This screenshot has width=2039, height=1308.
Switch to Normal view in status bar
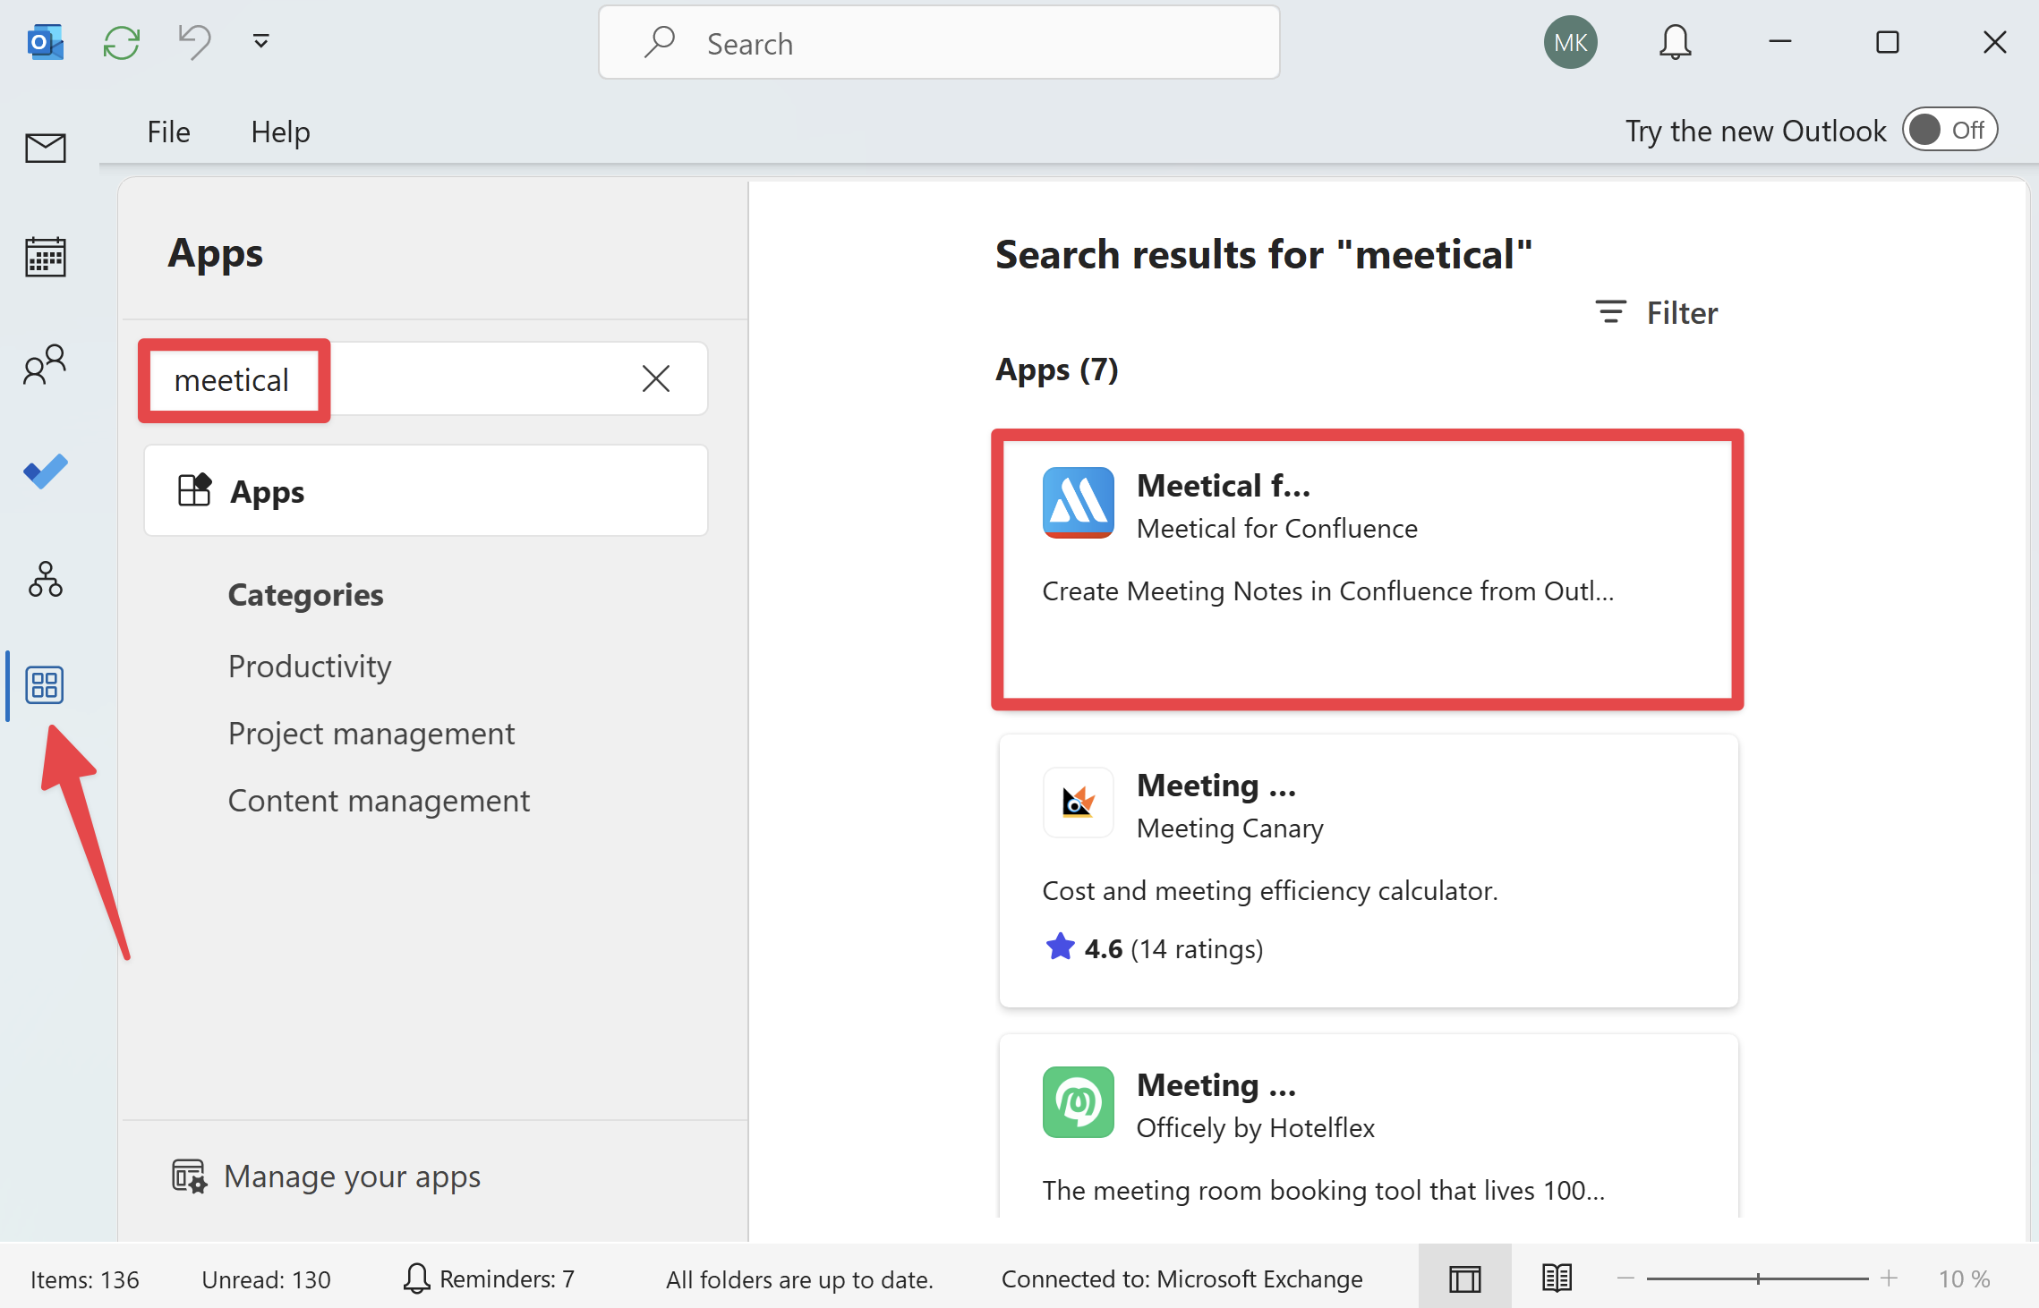pyautogui.click(x=1465, y=1278)
